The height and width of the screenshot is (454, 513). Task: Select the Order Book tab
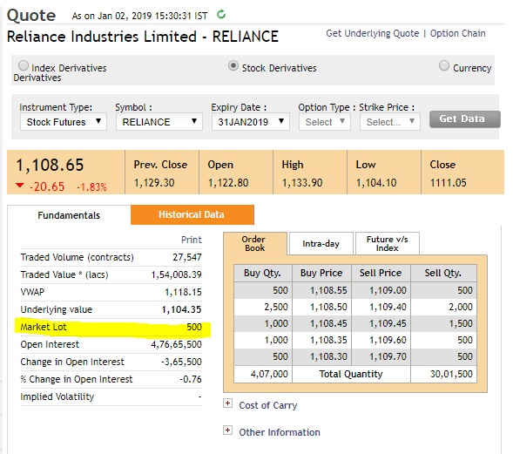[x=255, y=243]
